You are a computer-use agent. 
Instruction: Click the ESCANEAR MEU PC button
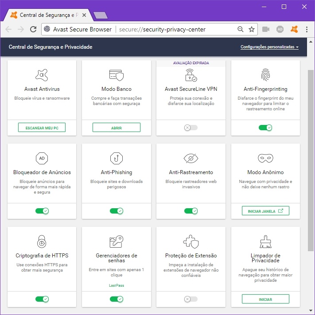pyautogui.click(x=42, y=128)
